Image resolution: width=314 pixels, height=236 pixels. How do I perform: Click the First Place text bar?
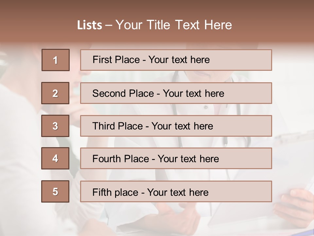(176, 60)
